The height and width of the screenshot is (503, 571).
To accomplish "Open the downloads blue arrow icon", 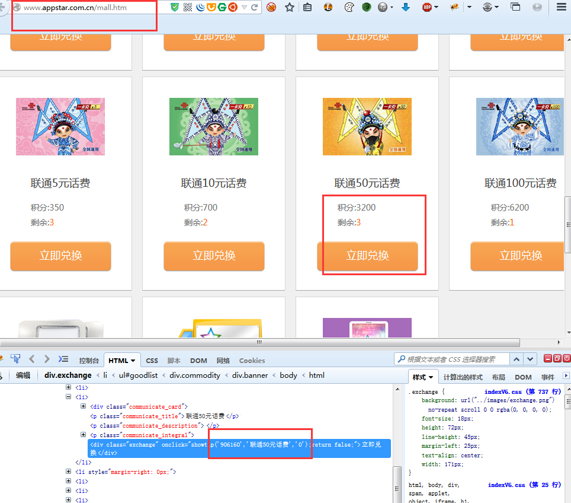I will [x=406, y=7].
